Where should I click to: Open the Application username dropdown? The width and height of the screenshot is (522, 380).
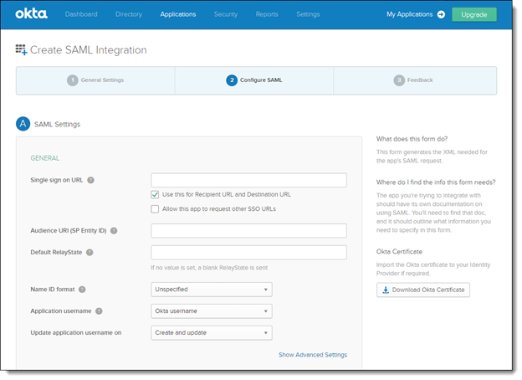point(212,311)
